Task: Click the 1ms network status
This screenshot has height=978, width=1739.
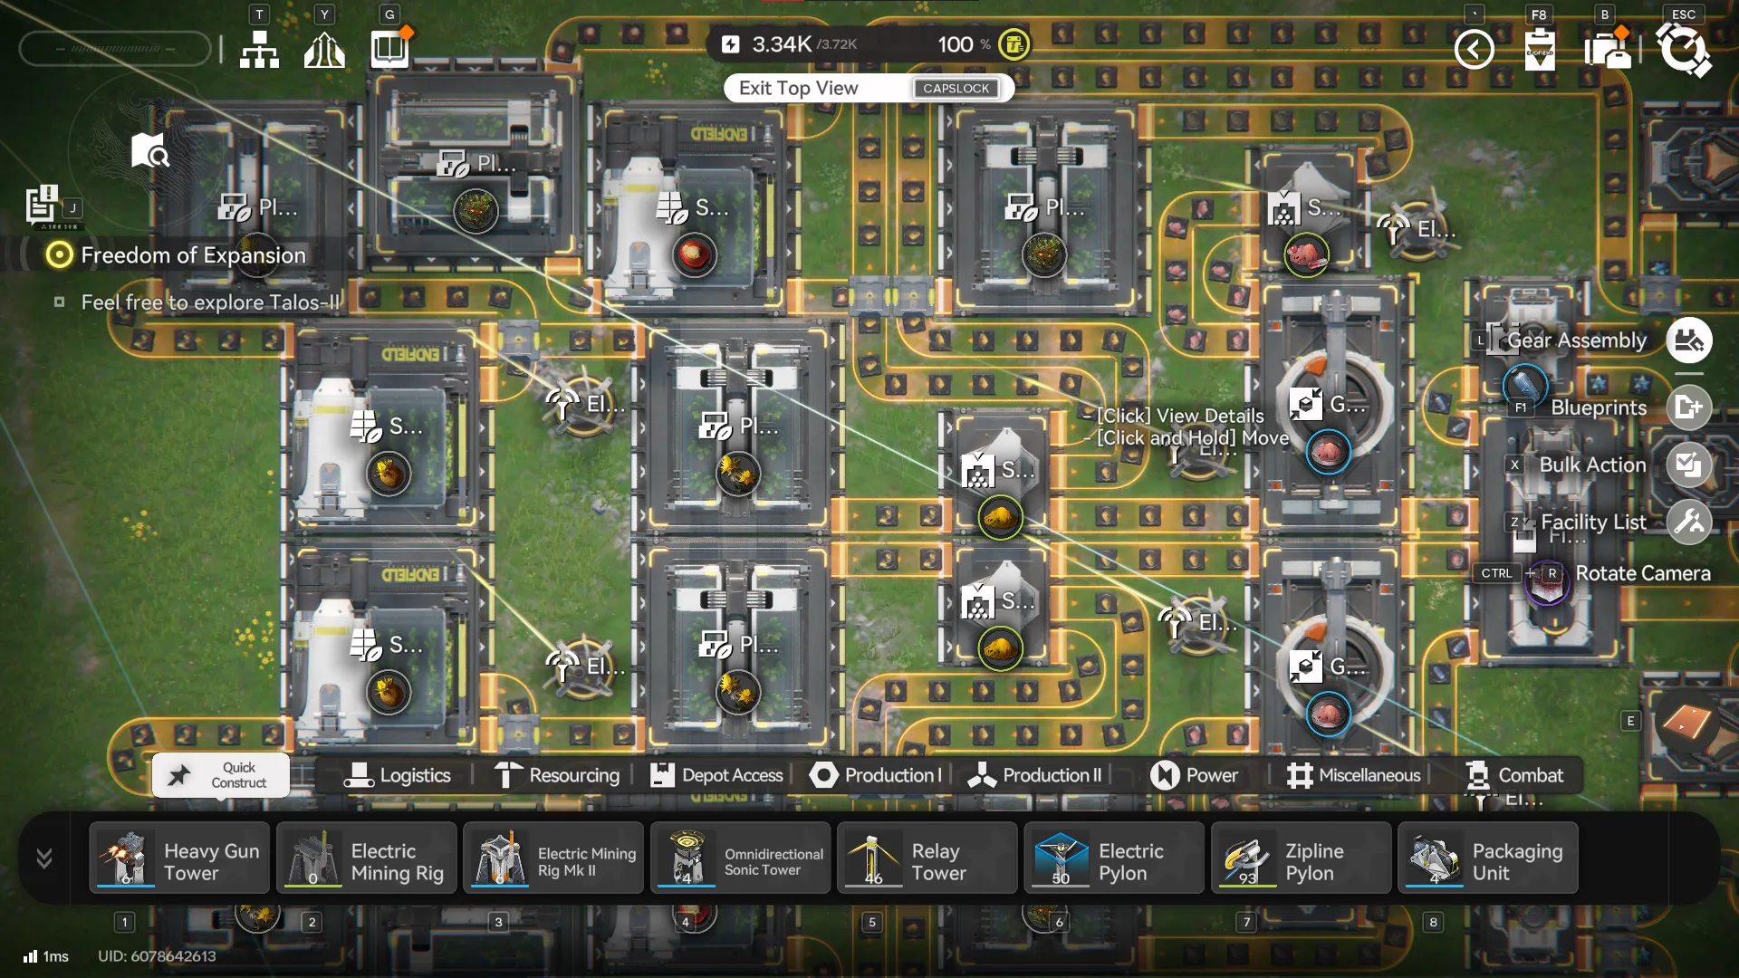Action: click(x=46, y=956)
